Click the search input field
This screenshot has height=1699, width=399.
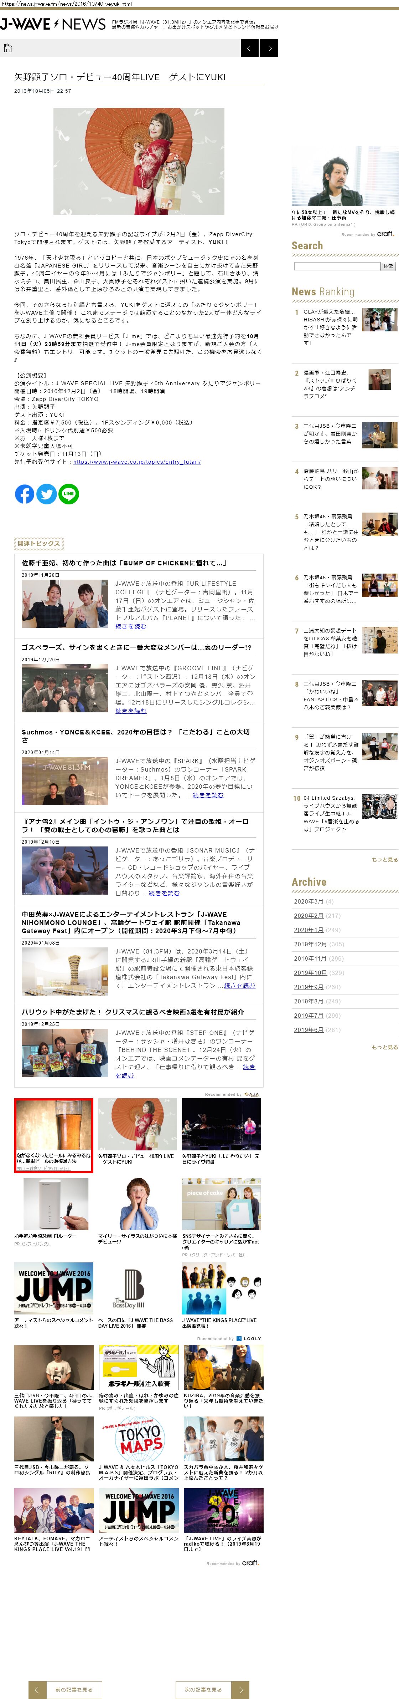pyautogui.click(x=336, y=266)
